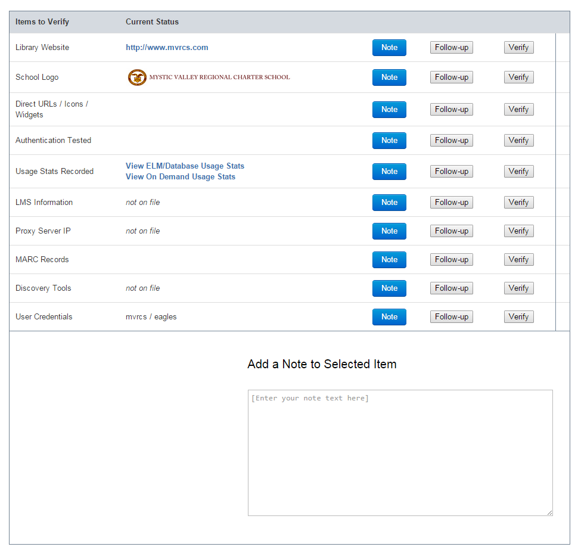Viewport: 578px width, 550px height.
Task: Verify the School Logo item
Action: tap(518, 77)
